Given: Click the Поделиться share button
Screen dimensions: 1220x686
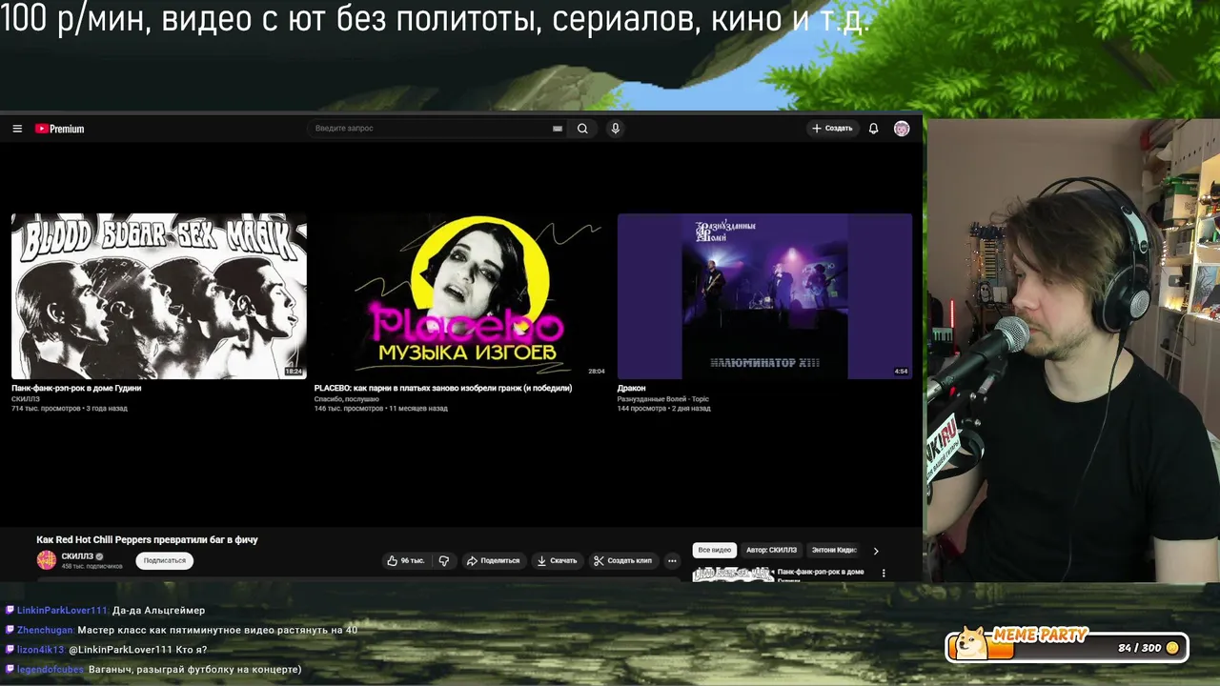Looking at the screenshot, I should [x=493, y=561].
